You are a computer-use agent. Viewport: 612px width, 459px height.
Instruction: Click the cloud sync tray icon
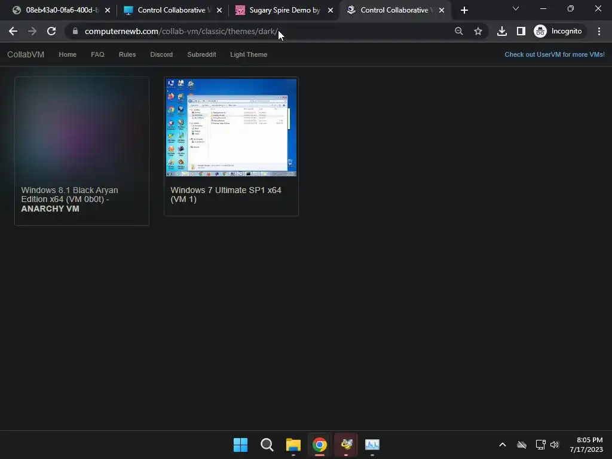pos(522,445)
